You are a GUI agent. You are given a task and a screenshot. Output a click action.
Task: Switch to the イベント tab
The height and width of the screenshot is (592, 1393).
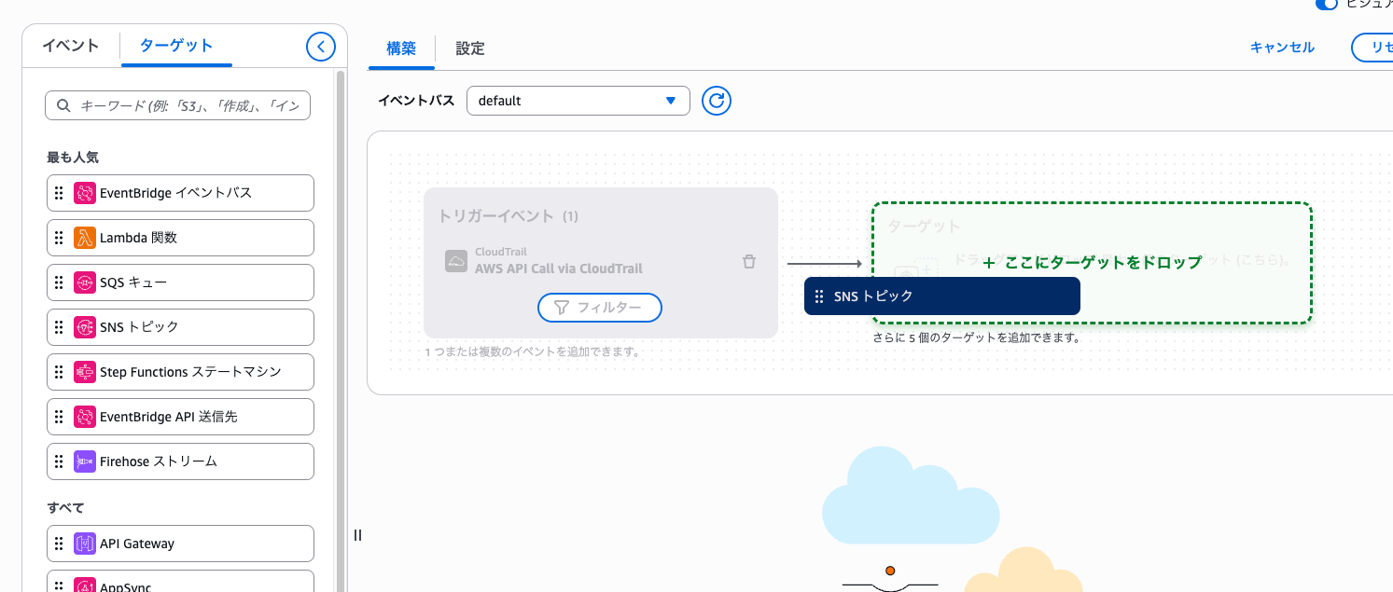coord(70,46)
